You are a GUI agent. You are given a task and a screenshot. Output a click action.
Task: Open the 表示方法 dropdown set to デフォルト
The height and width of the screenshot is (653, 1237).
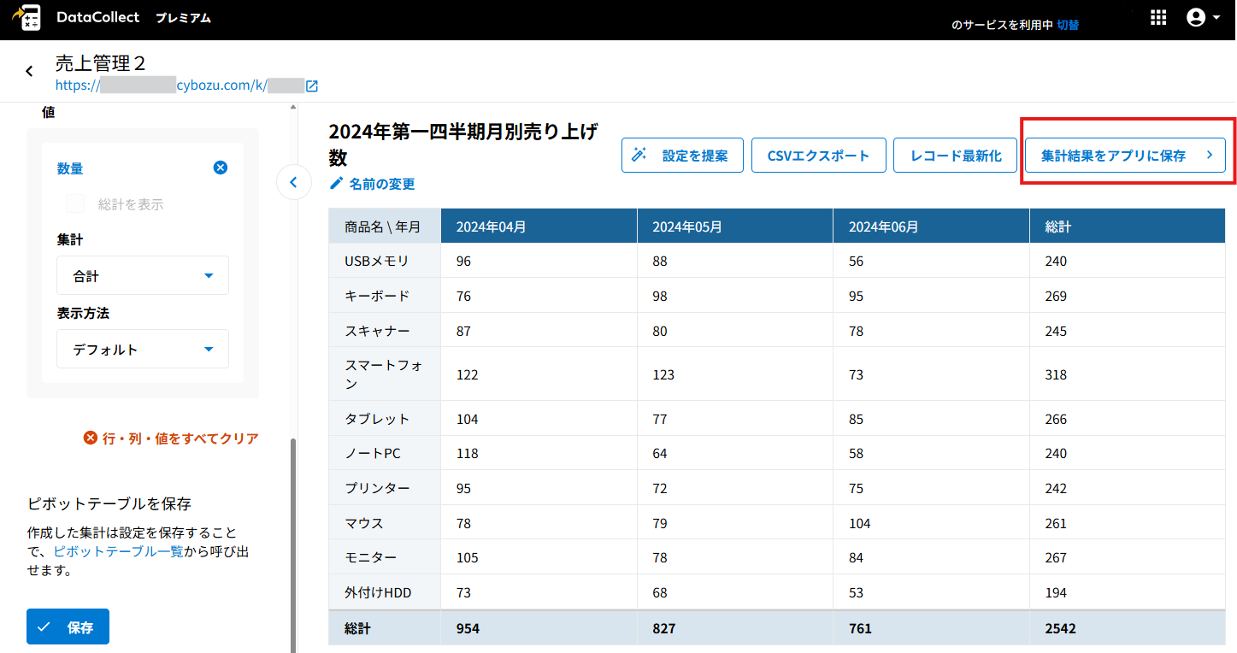143,350
